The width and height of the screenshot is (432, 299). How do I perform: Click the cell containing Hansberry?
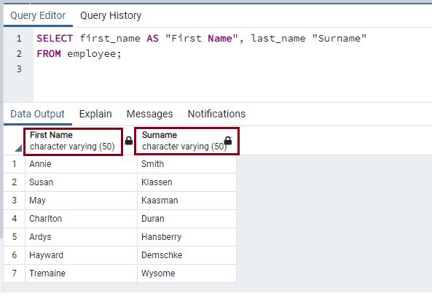pyautogui.click(x=186, y=237)
